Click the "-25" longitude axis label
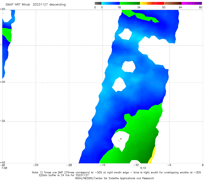 [x=36, y=165]
